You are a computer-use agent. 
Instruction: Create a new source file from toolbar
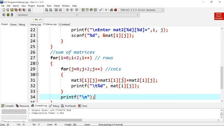pyautogui.click(x=4, y=10)
